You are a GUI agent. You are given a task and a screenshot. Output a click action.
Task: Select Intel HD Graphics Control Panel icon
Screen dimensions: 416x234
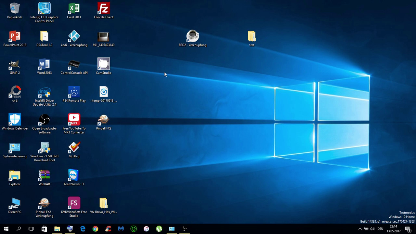coord(44,8)
